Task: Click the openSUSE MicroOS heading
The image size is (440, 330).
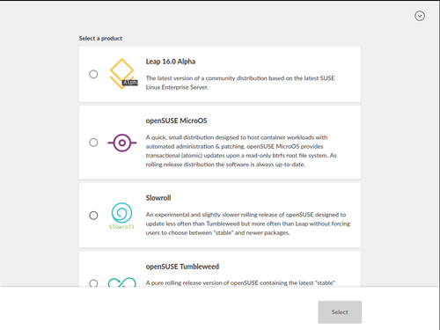Action: 176,121
